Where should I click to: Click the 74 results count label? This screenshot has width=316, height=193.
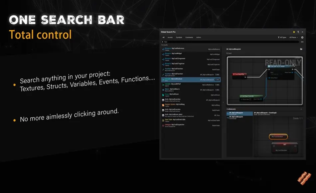tap(164, 45)
